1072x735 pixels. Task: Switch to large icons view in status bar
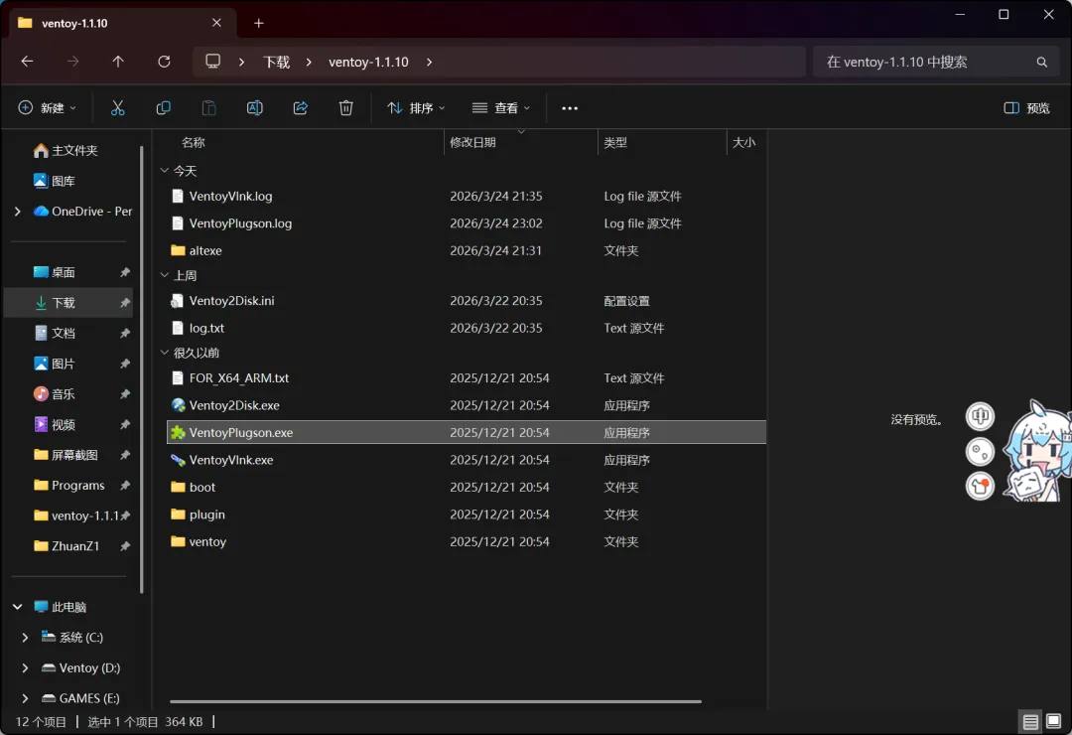click(1053, 721)
